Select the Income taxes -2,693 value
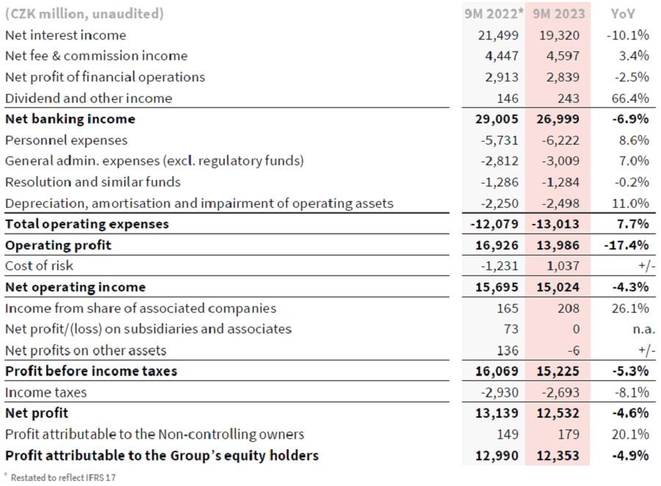 pyautogui.click(x=560, y=393)
